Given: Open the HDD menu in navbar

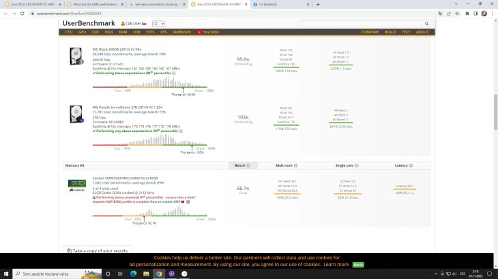Looking at the screenshot, I should (108, 32).
